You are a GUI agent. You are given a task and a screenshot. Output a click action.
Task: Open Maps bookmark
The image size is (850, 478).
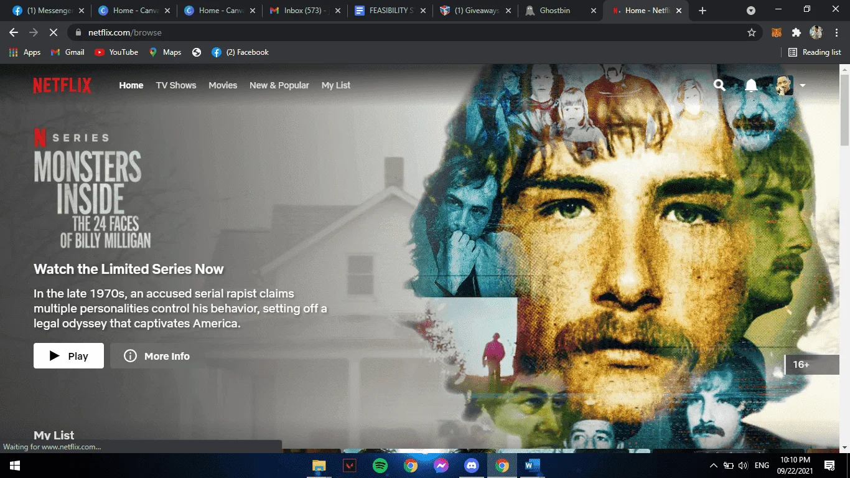pos(165,52)
